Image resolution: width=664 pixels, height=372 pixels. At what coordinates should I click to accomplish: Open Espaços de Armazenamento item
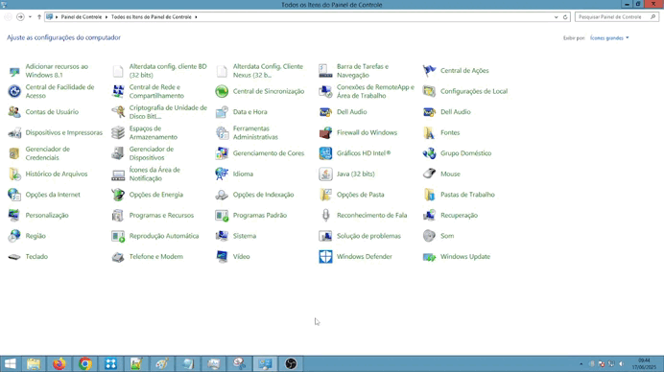tap(154, 133)
